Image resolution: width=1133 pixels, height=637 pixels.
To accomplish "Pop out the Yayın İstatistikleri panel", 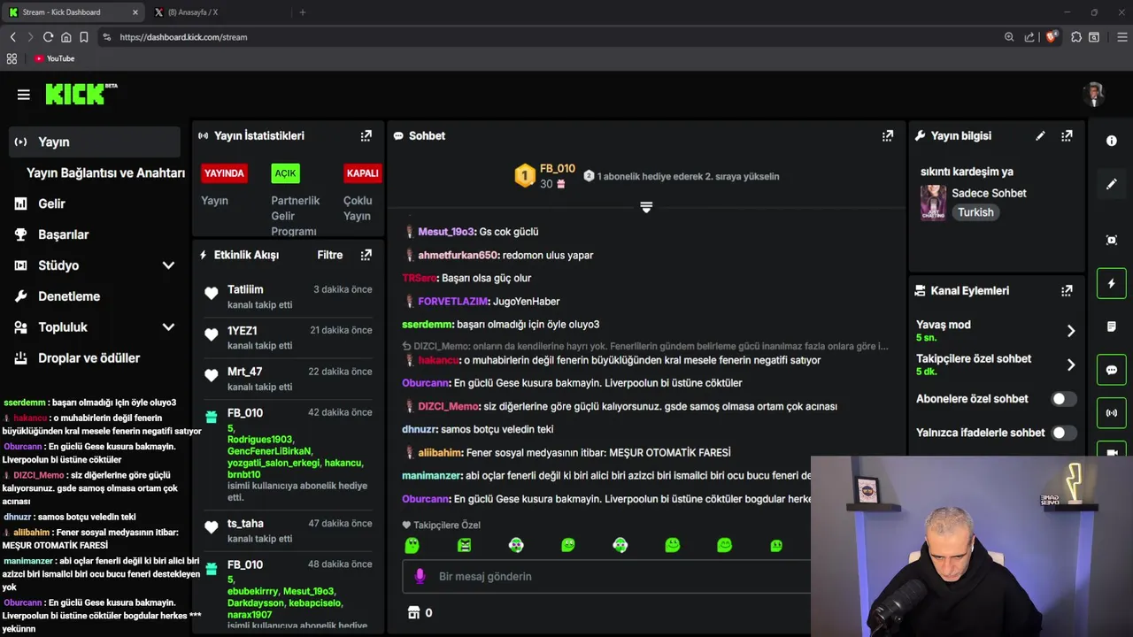I will [366, 135].
